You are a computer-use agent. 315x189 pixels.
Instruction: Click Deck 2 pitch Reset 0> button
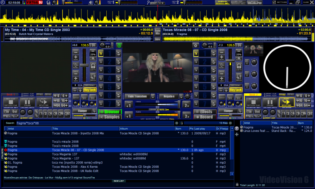pyautogui.click(x=222, y=65)
